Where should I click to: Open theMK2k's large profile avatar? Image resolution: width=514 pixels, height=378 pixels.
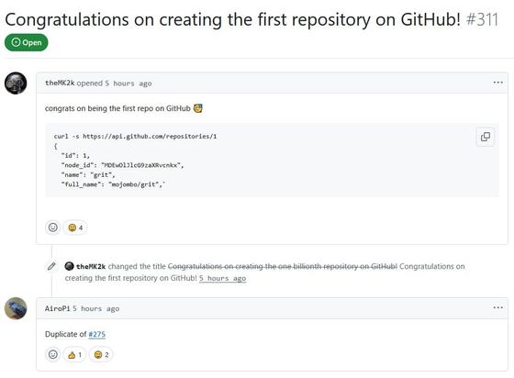tap(16, 83)
